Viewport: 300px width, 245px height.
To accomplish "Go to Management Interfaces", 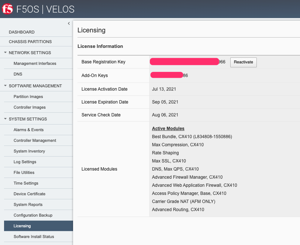I will 35,63.
